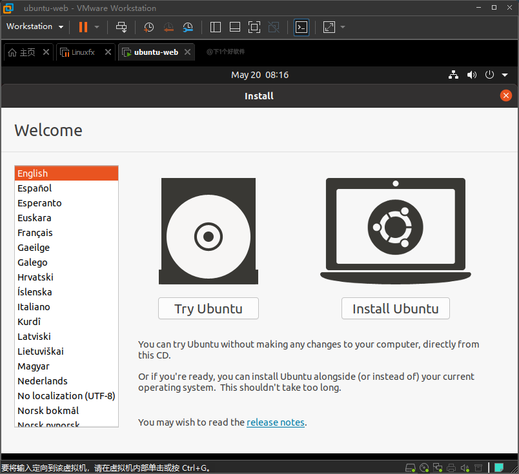Image resolution: width=519 pixels, height=474 pixels.
Task: Click the Ubuntu volume speaker icon
Action: point(472,75)
